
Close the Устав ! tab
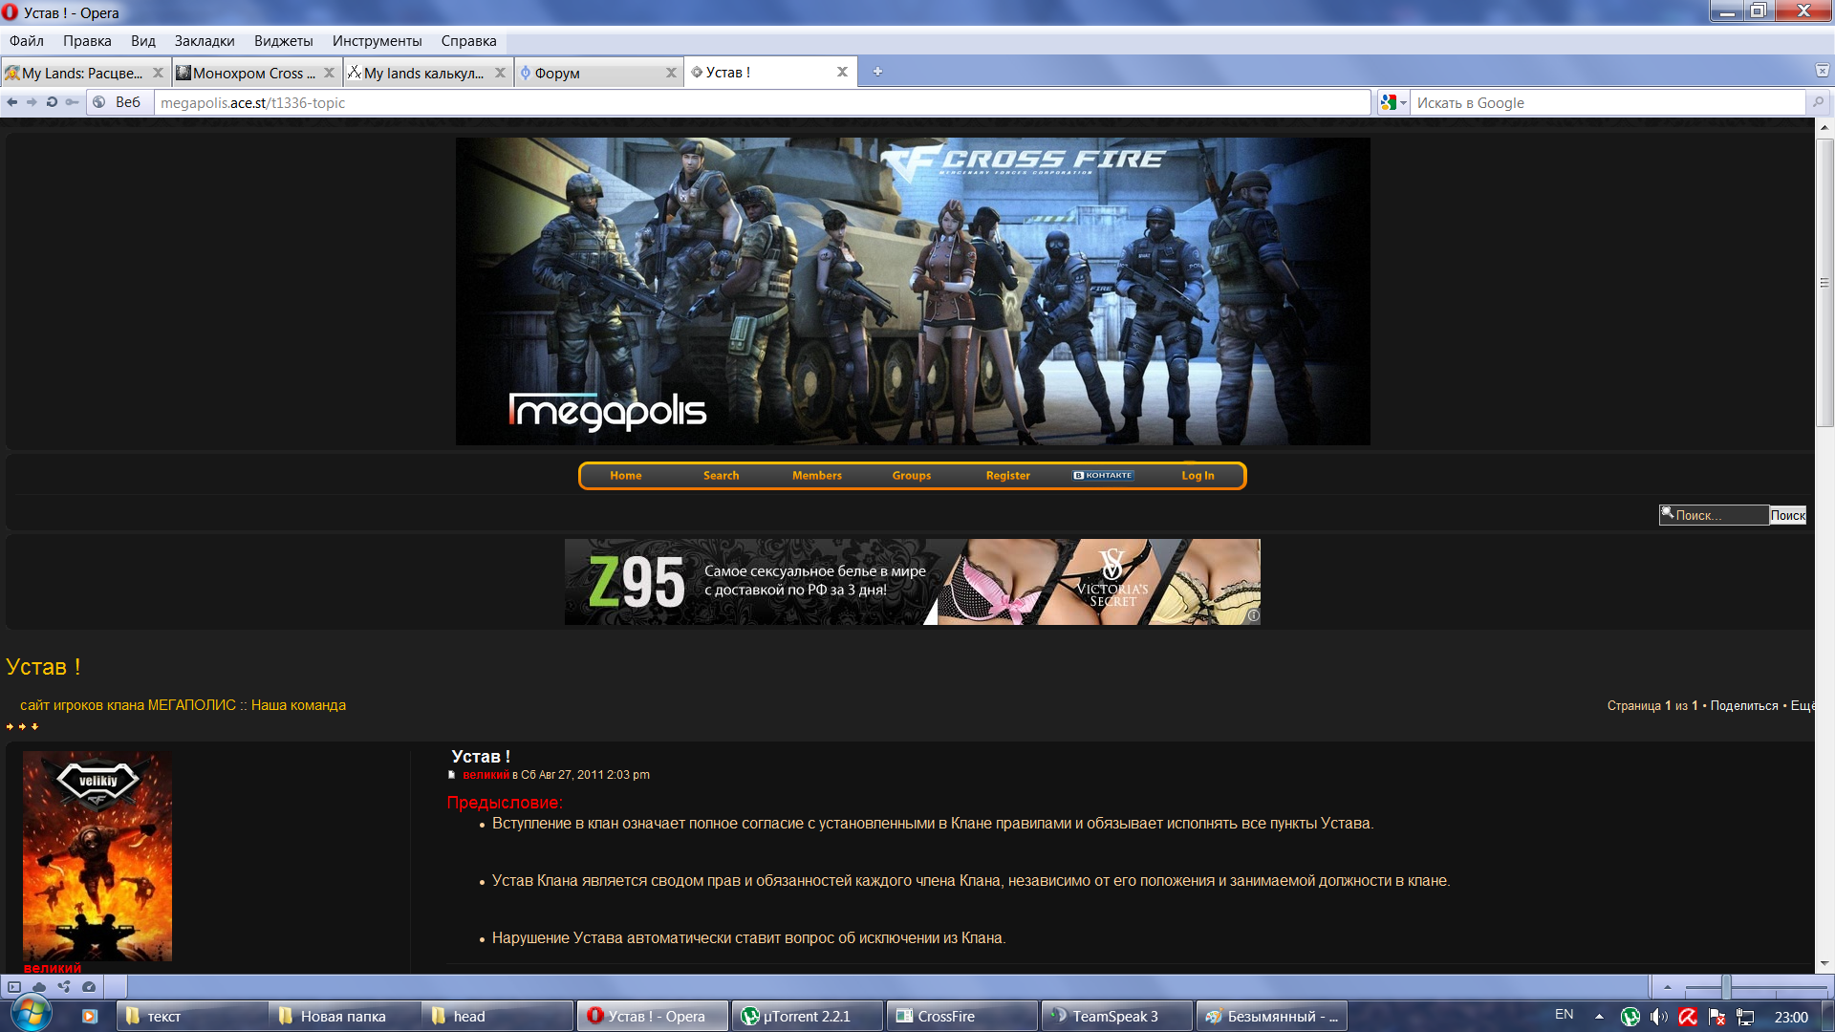842,72
